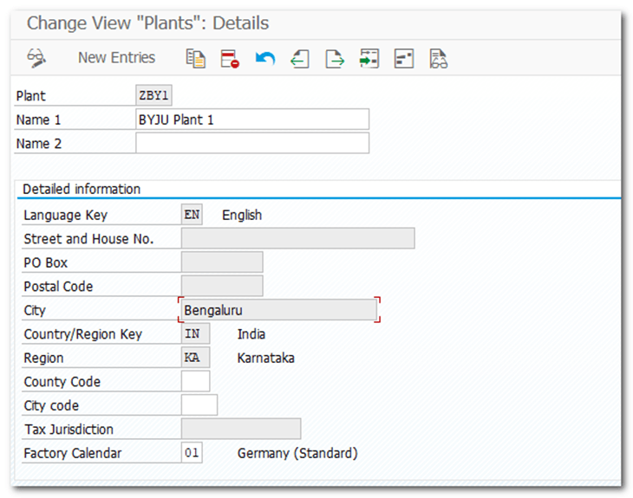Viewport: 633px width, 498px height.
Task: Go to the previous entry icon
Action: [x=300, y=59]
